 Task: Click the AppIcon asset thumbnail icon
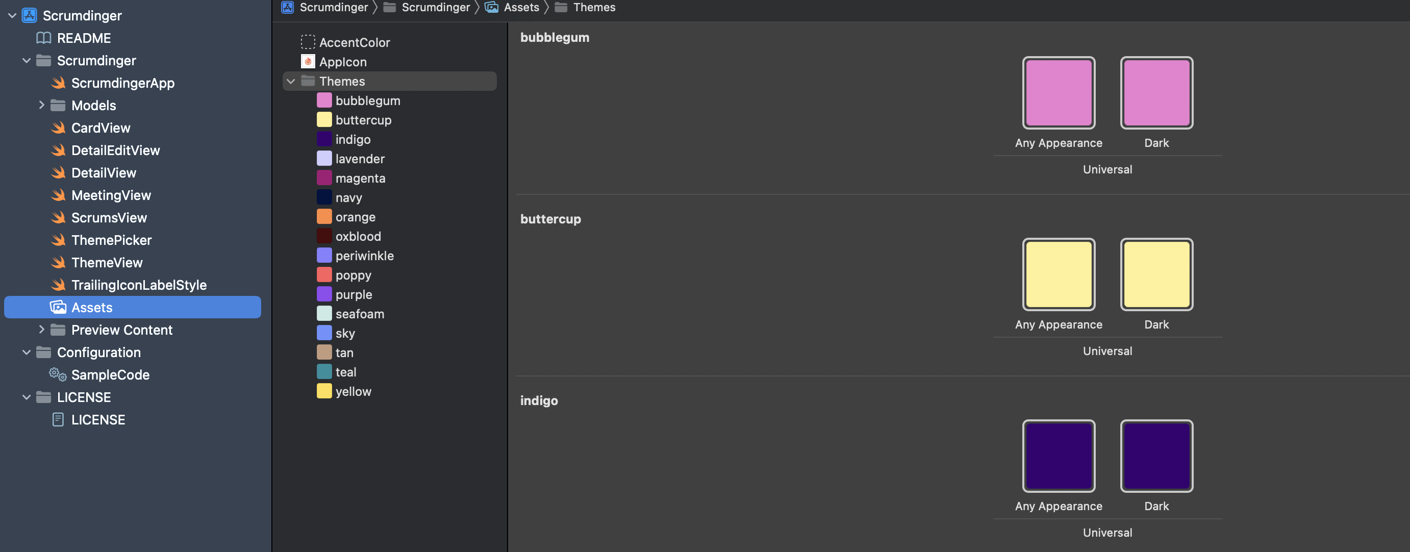pyautogui.click(x=308, y=61)
